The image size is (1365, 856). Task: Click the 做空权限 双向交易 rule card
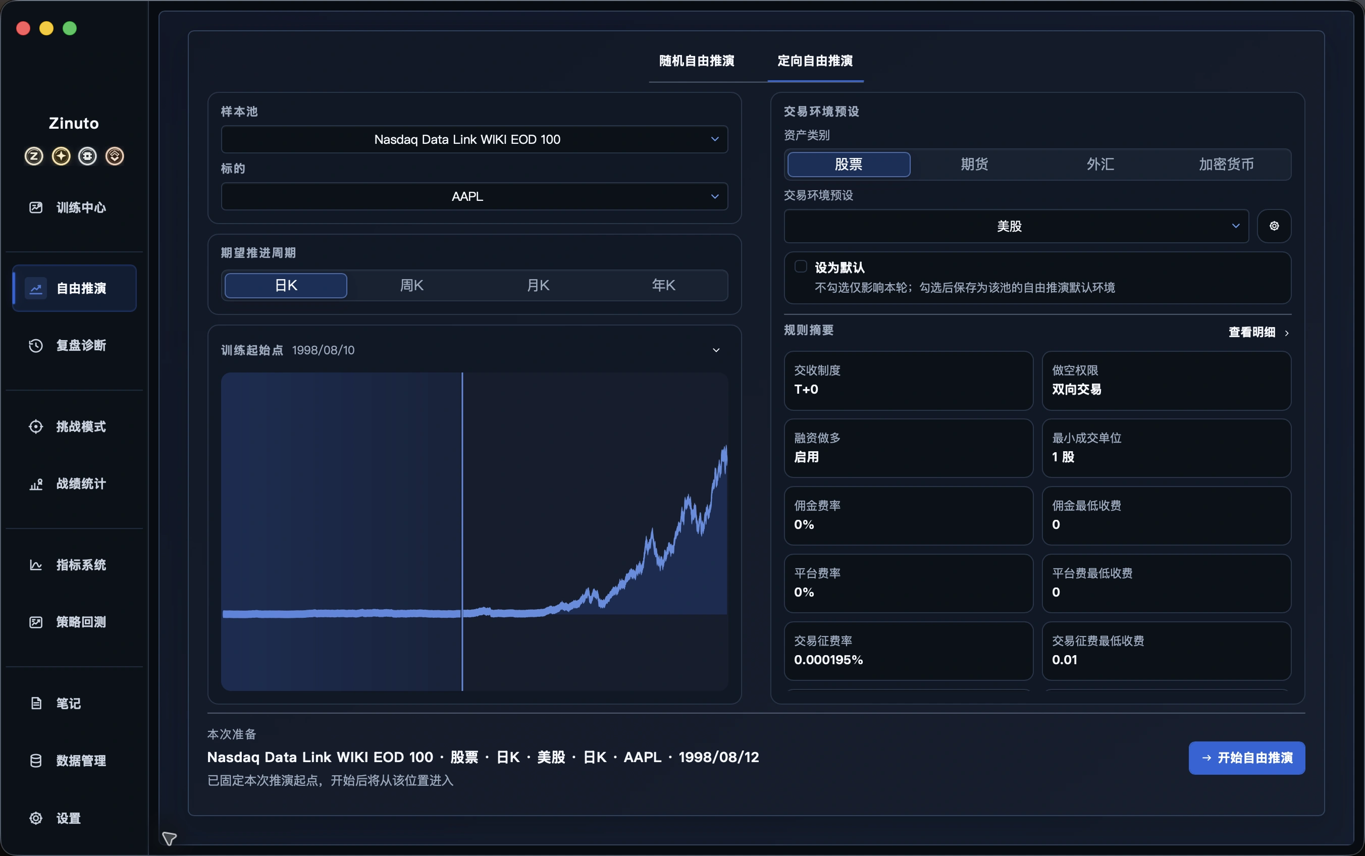coord(1166,381)
